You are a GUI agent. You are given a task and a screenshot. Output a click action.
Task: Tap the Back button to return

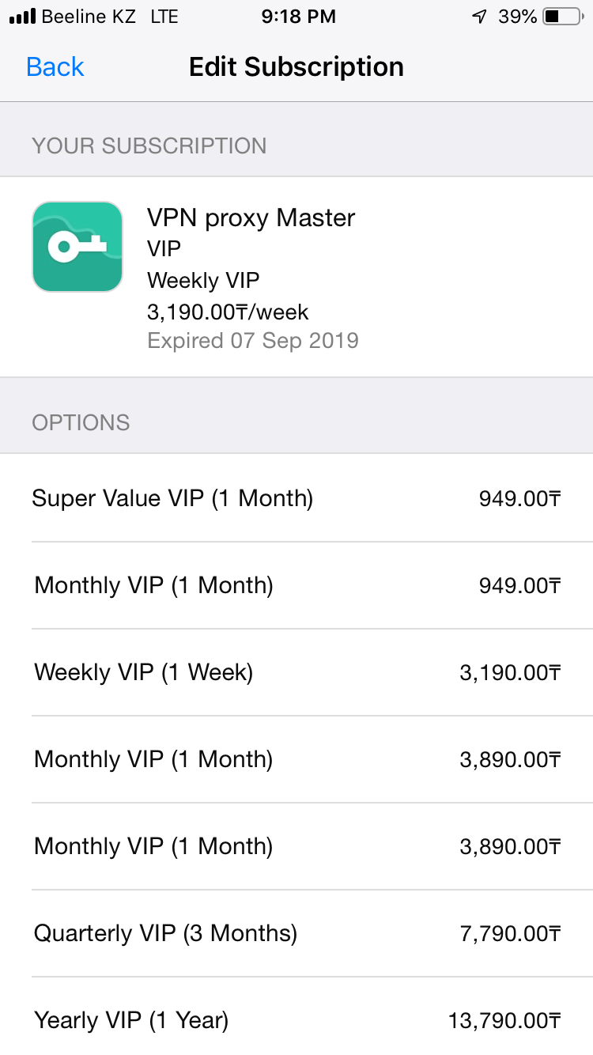[x=54, y=67]
